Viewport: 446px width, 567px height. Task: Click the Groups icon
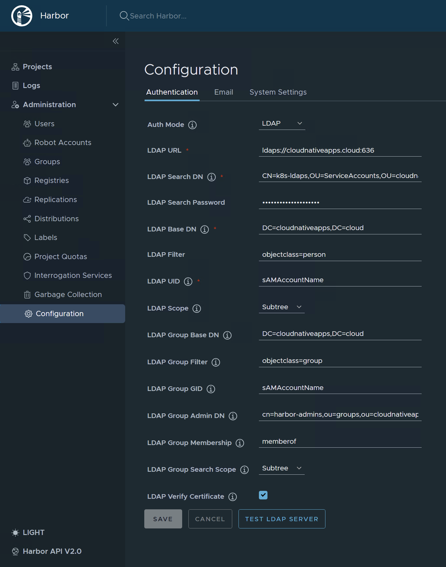[x=27, y=162]
